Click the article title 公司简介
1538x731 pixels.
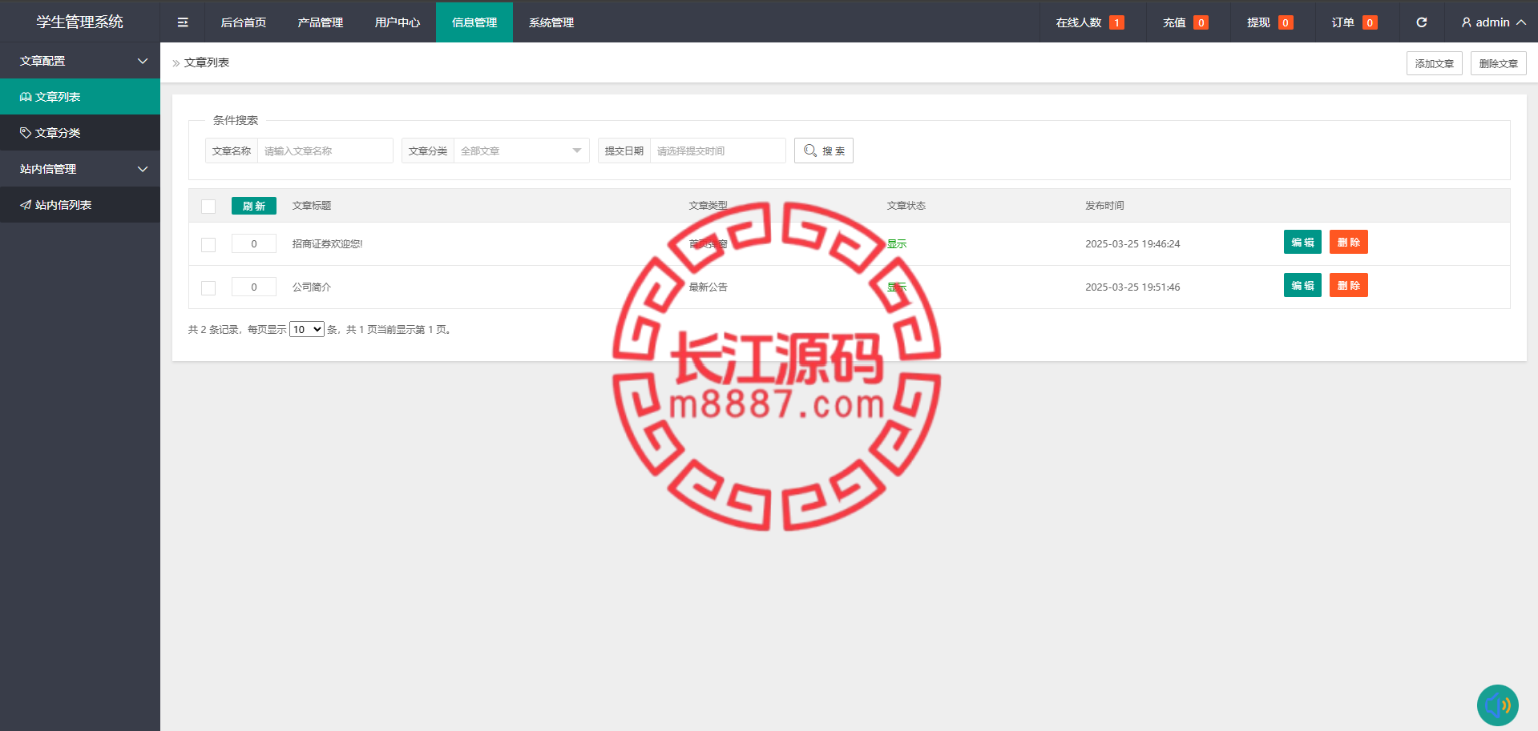(x=312, y=287)
